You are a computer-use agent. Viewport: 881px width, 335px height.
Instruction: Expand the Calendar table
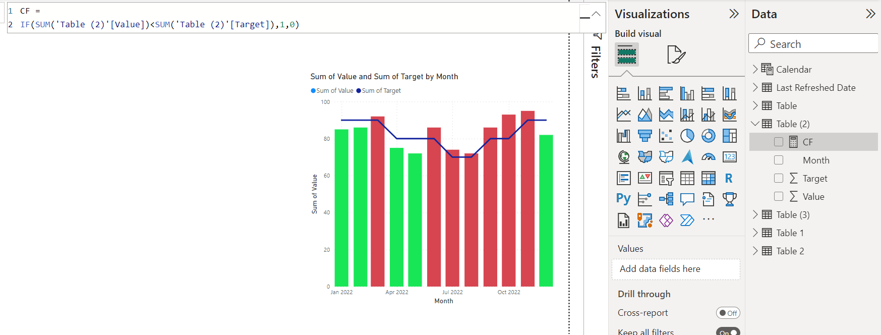click(755, 69)
